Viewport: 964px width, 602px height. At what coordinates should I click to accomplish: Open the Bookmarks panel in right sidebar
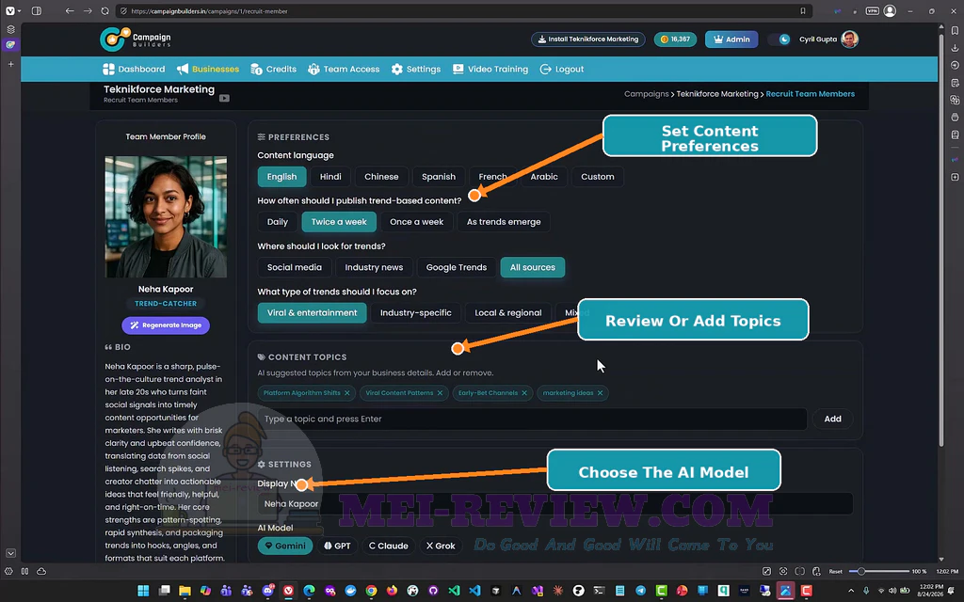pos(955,30)
